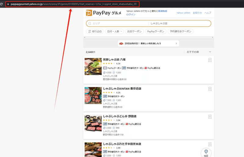This screenshot has width=244, height=157.
Task: Click the PayPay使える icon on しゃぶしゃぶどん亭 野田店
Action: (127, 124)
